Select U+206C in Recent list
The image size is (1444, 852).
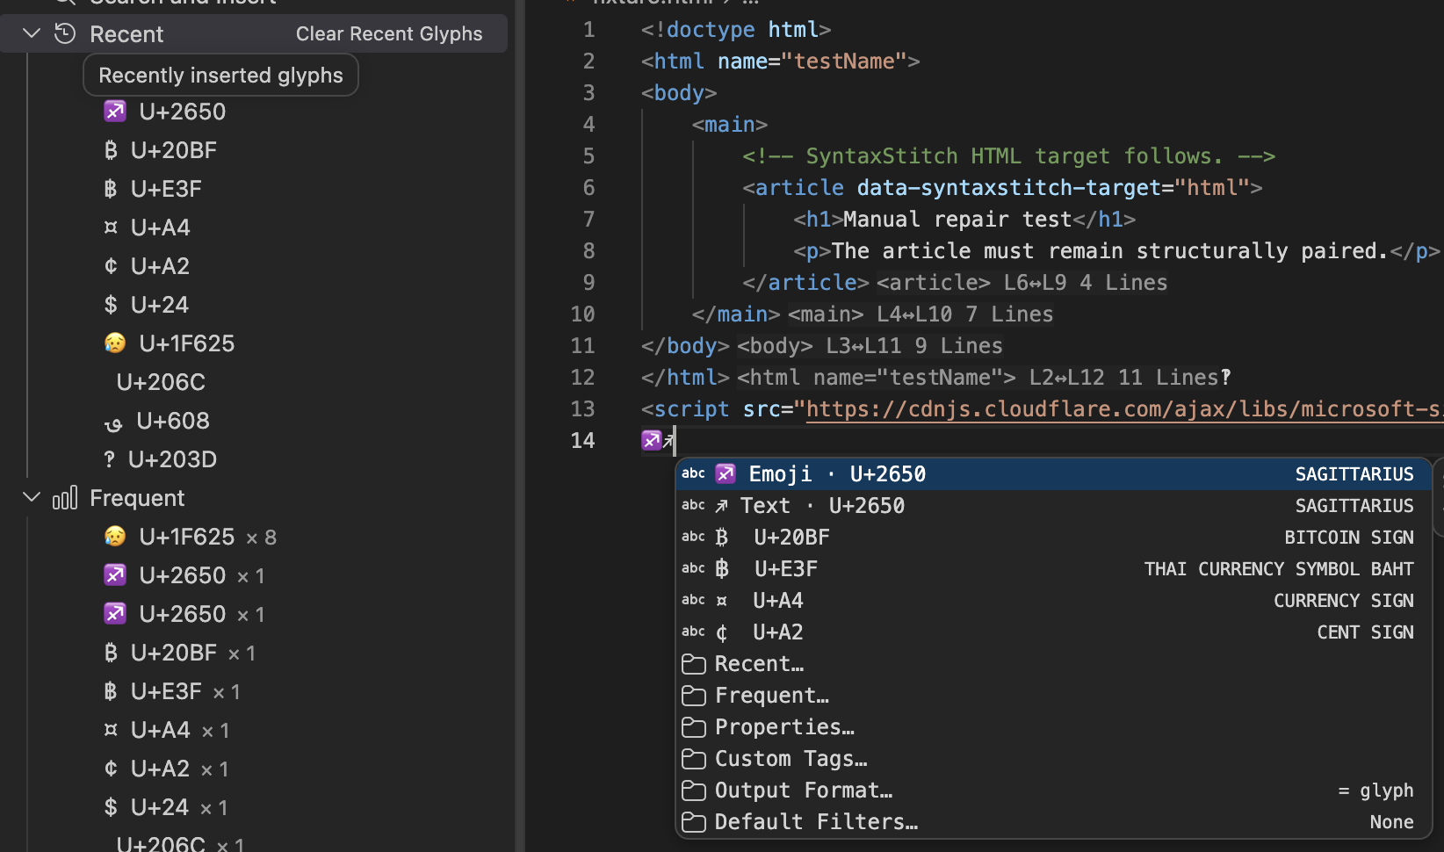[161, 382]
